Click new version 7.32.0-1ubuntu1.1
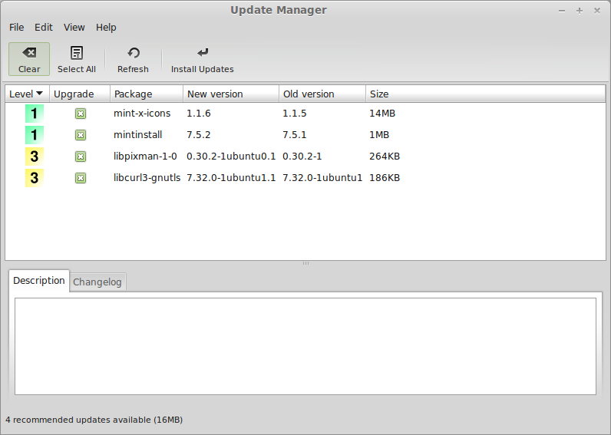Image resolution: width=611 pixels, height=435 pixels. [231, 177]
